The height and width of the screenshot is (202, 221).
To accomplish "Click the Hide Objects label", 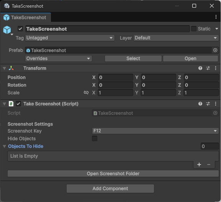I will click(22, 138).
